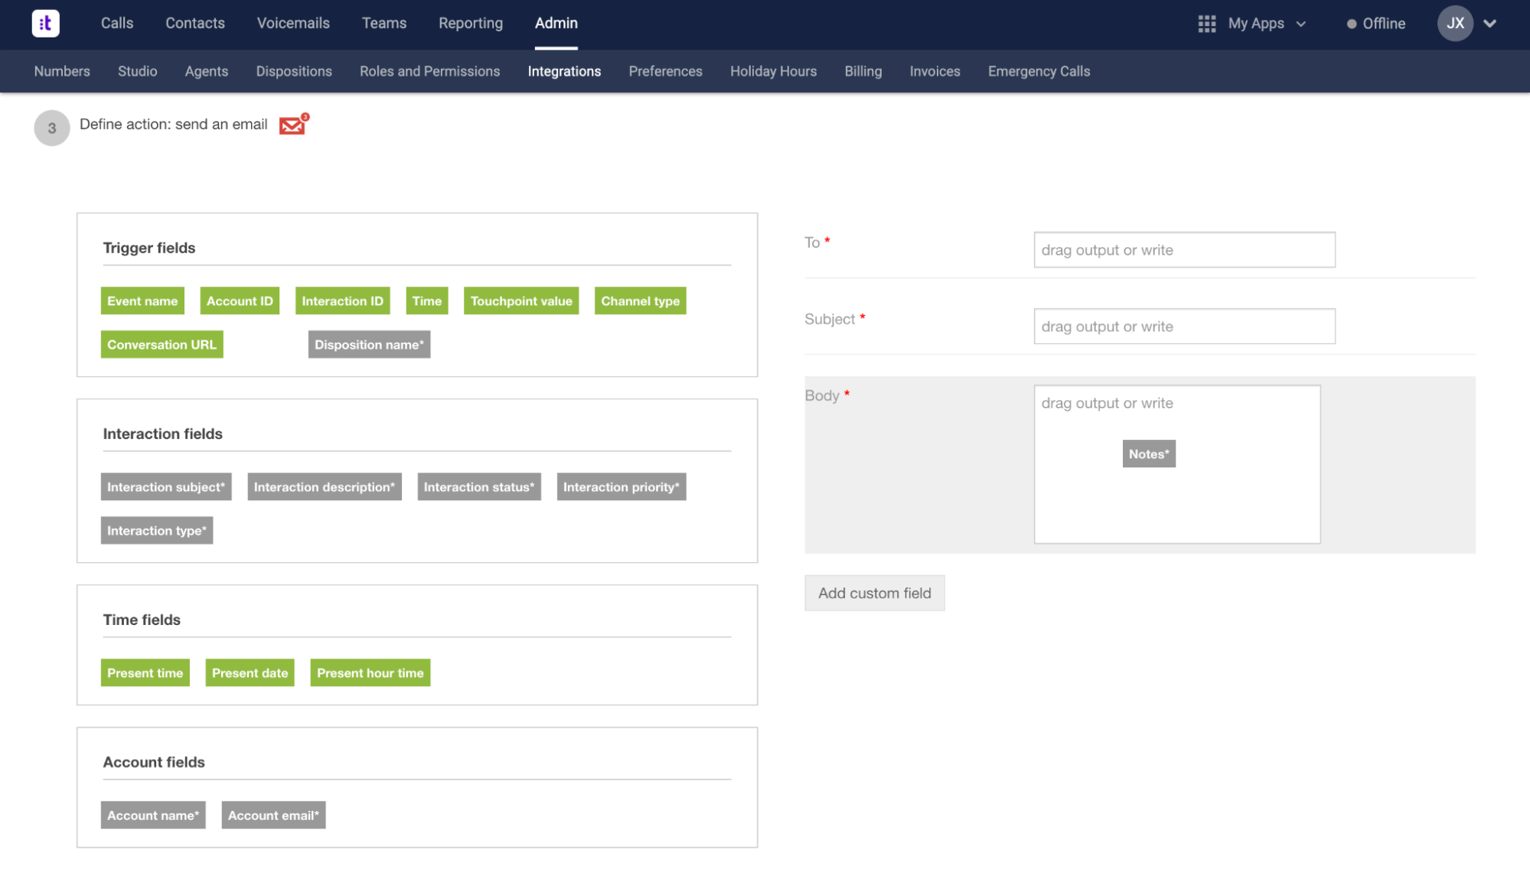Image resolution: width=1530 pixels, height=869 pixels.
Task: Click the Interaction fields heading
Action: [x=163, y=434]
